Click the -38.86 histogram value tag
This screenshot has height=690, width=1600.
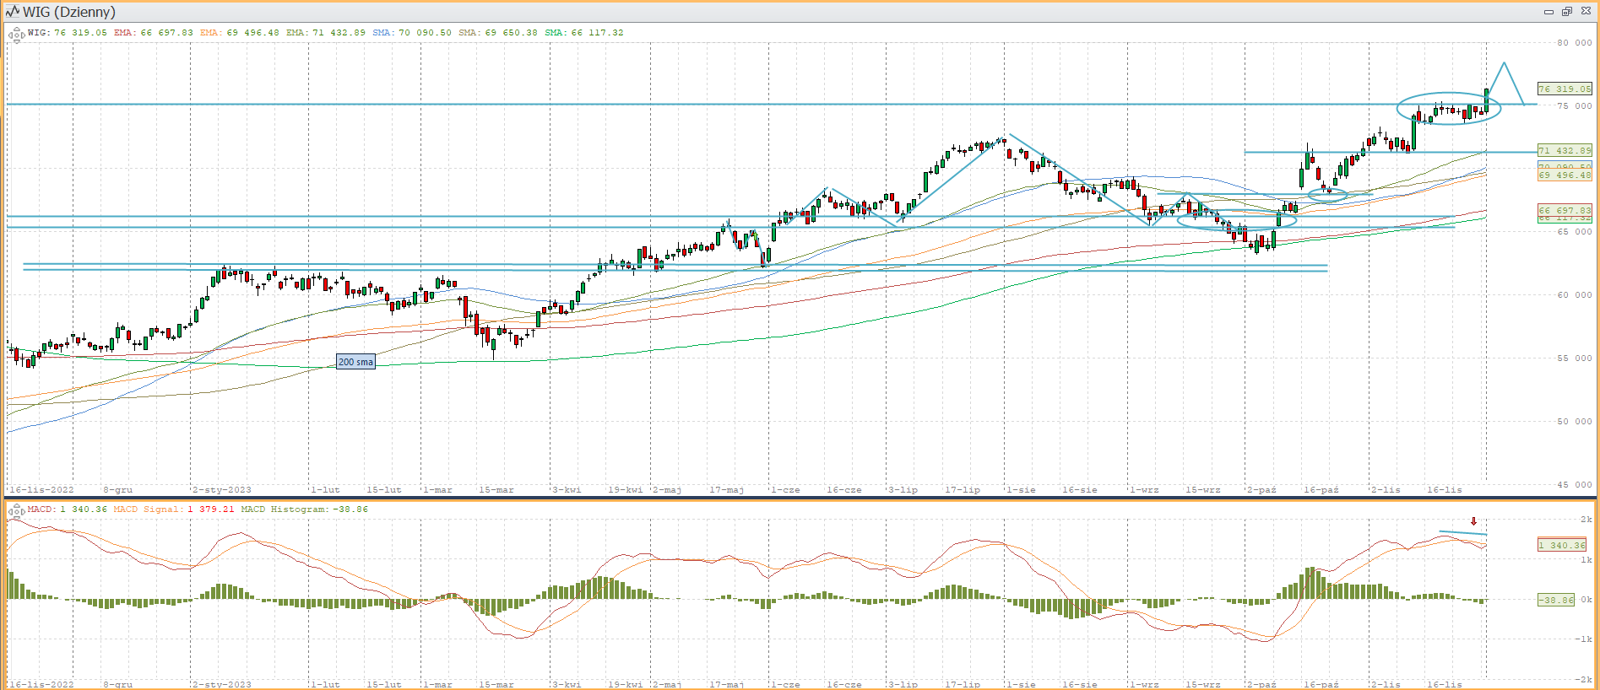click(x=1555, y=600)
